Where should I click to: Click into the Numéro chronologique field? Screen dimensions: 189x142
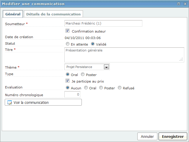point(72,94)
